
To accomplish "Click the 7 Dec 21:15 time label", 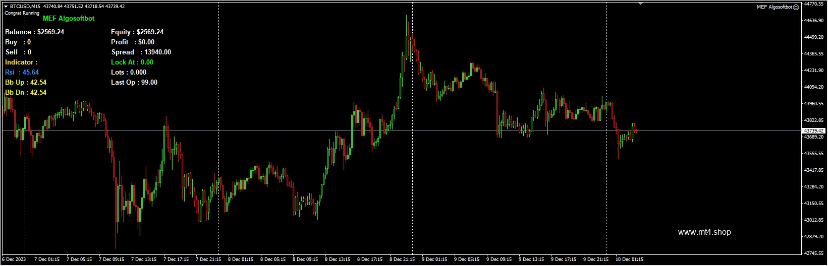I will tap(208, 259).
